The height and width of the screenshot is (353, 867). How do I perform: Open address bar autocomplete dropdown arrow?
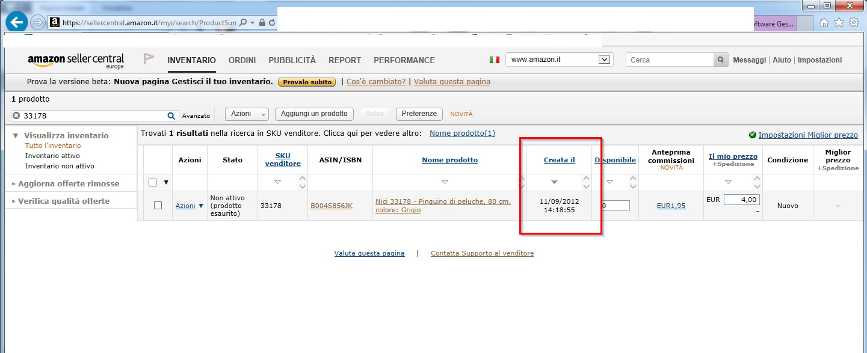[x=253, y=23]
